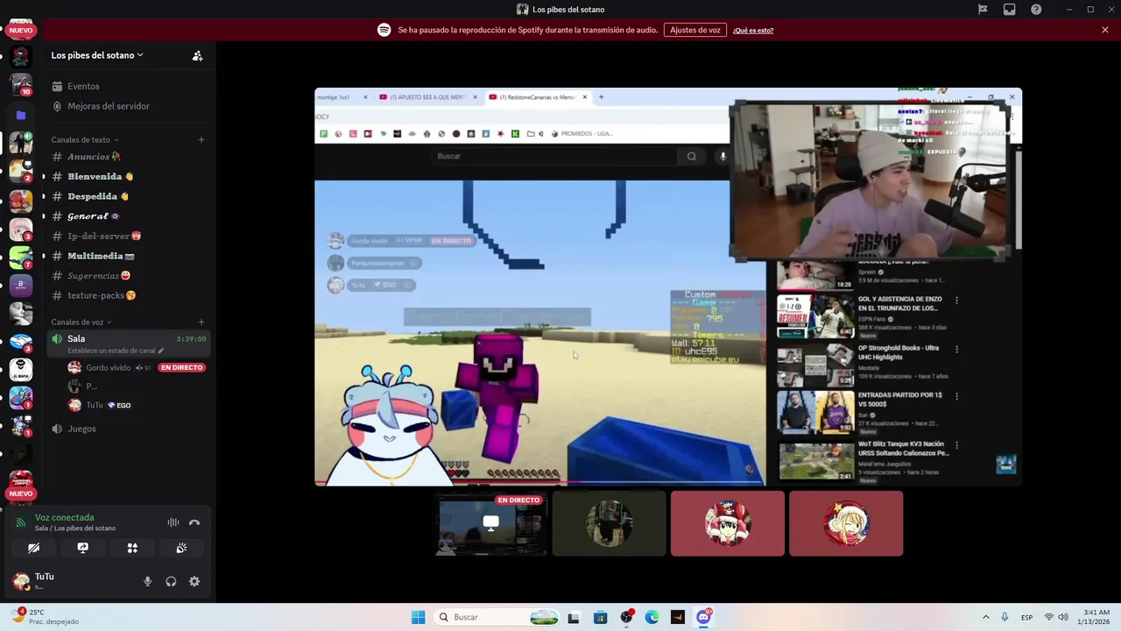Mute the microphone in user panel
The image size is (1121, 631).
tap(147, 581)
